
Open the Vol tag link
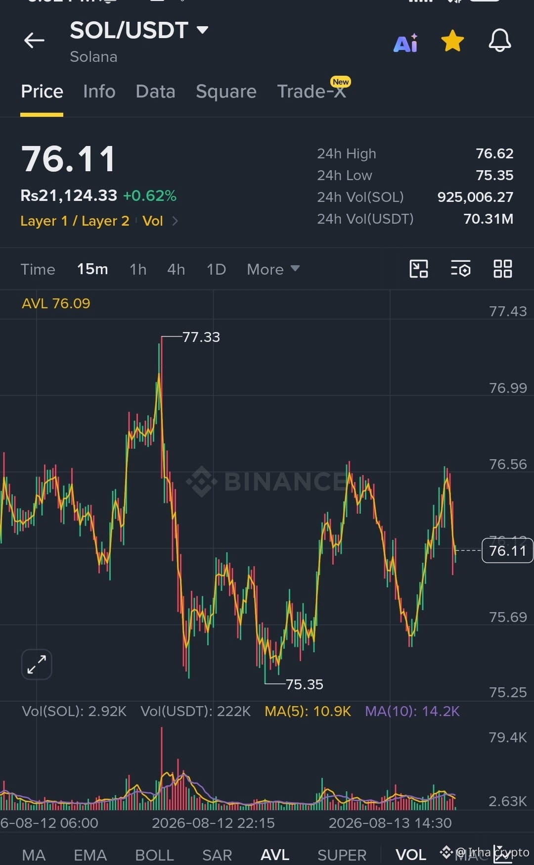(153, 221)
